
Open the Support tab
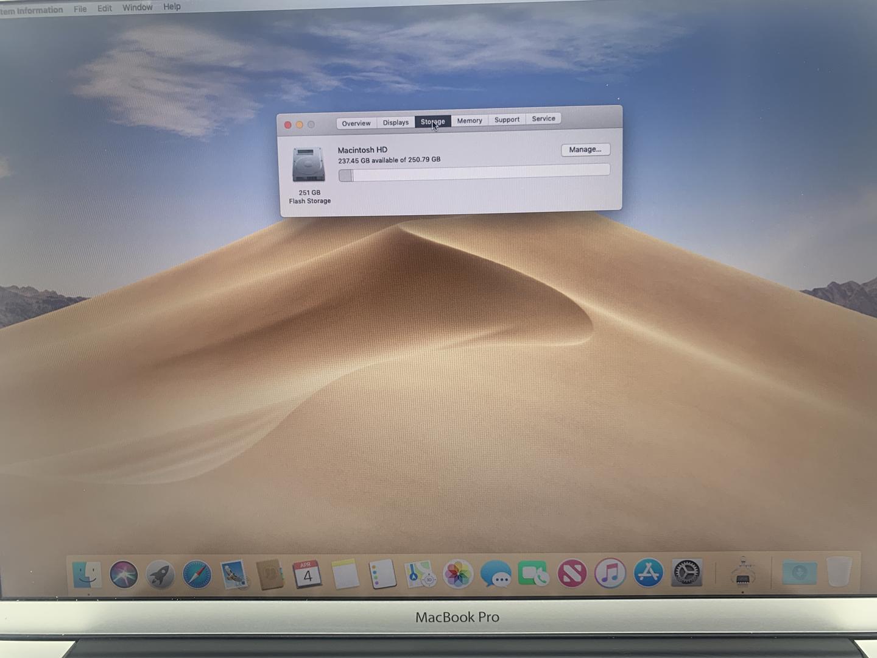pos(507,119)
